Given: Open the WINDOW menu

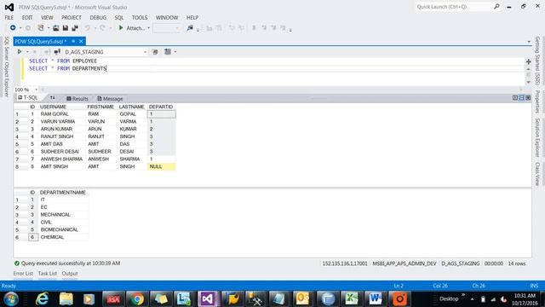Looking at the screenshot, I should pyautogui.click(x=167, y=17).
